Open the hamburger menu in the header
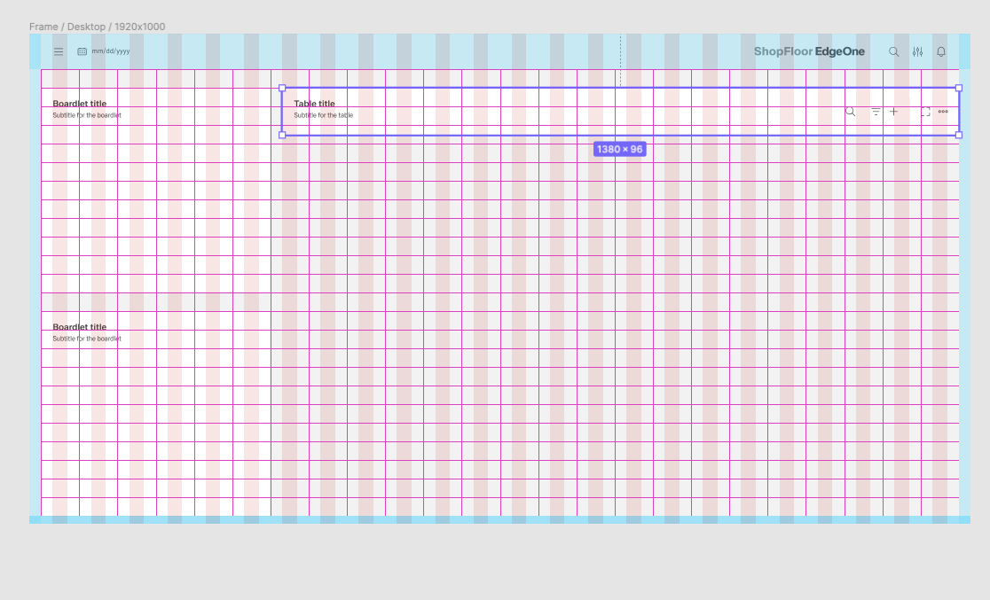 59,52
